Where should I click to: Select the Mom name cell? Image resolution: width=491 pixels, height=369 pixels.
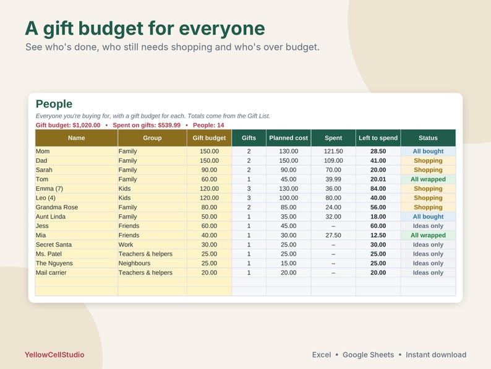77,151
